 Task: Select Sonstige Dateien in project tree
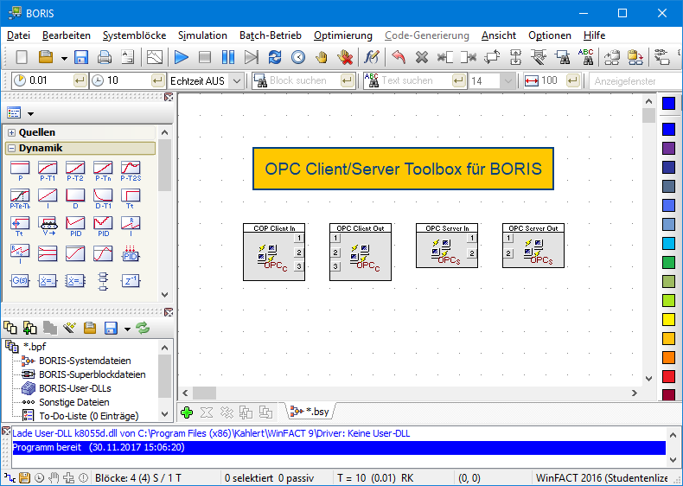74,402
